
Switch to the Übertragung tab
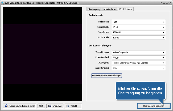tap(94, 9)
